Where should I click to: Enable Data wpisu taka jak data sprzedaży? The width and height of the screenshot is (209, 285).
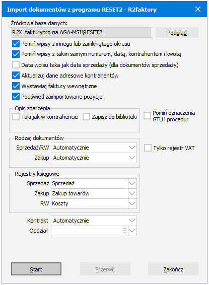coord(16,65)
